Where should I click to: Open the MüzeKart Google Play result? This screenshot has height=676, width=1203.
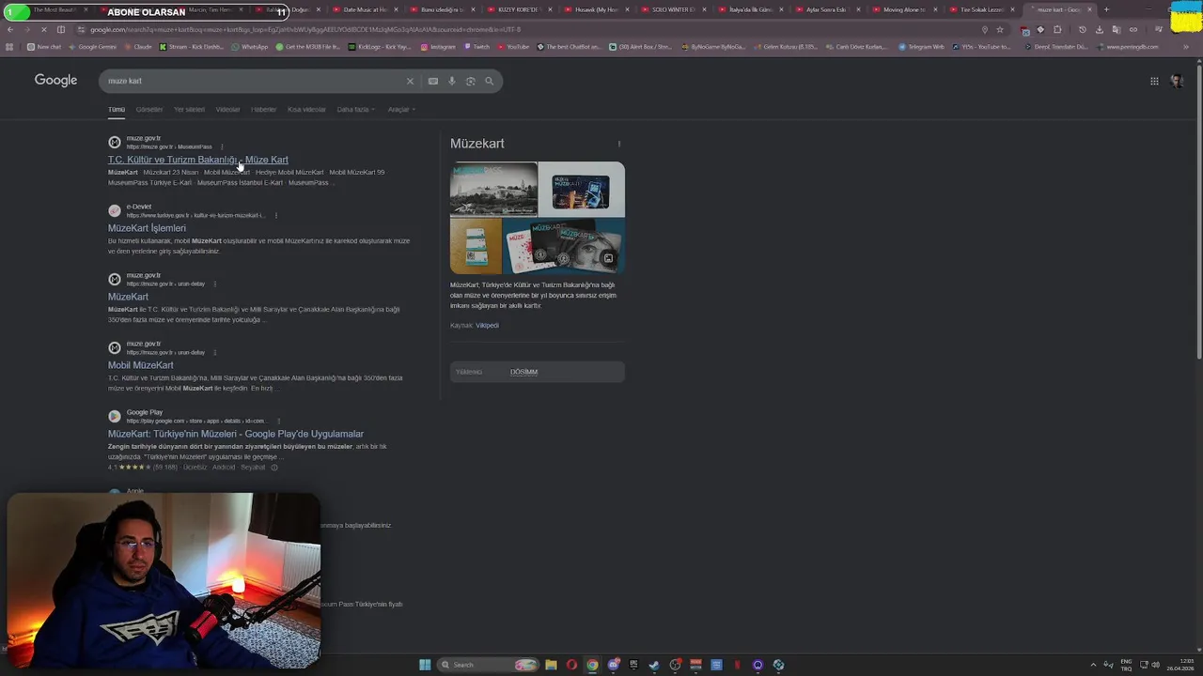tap(236, 434)
